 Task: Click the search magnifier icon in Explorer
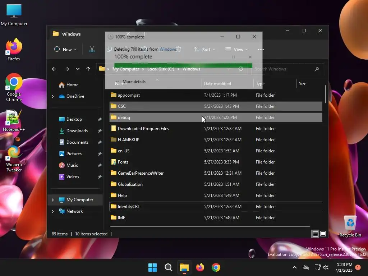pyautogui.click(x=317, y=69)
